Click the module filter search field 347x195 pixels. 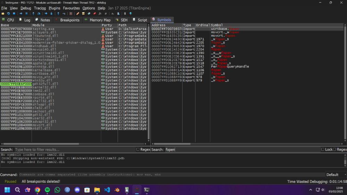click(75, 150)
